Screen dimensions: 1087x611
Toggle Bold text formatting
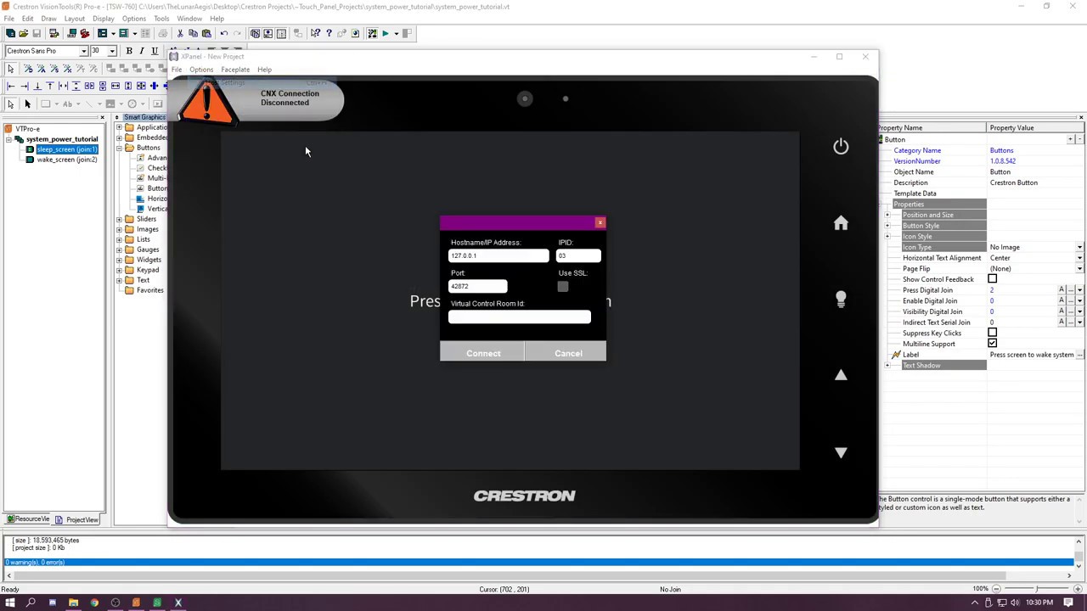point(129,51)
